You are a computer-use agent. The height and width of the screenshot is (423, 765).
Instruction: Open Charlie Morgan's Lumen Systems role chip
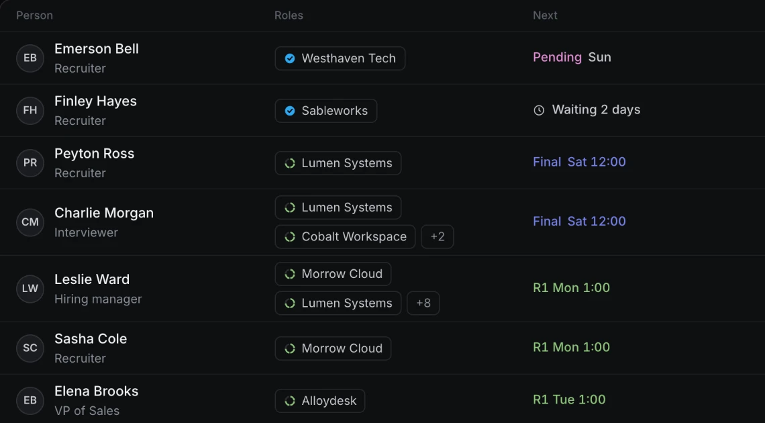point(338,207)
